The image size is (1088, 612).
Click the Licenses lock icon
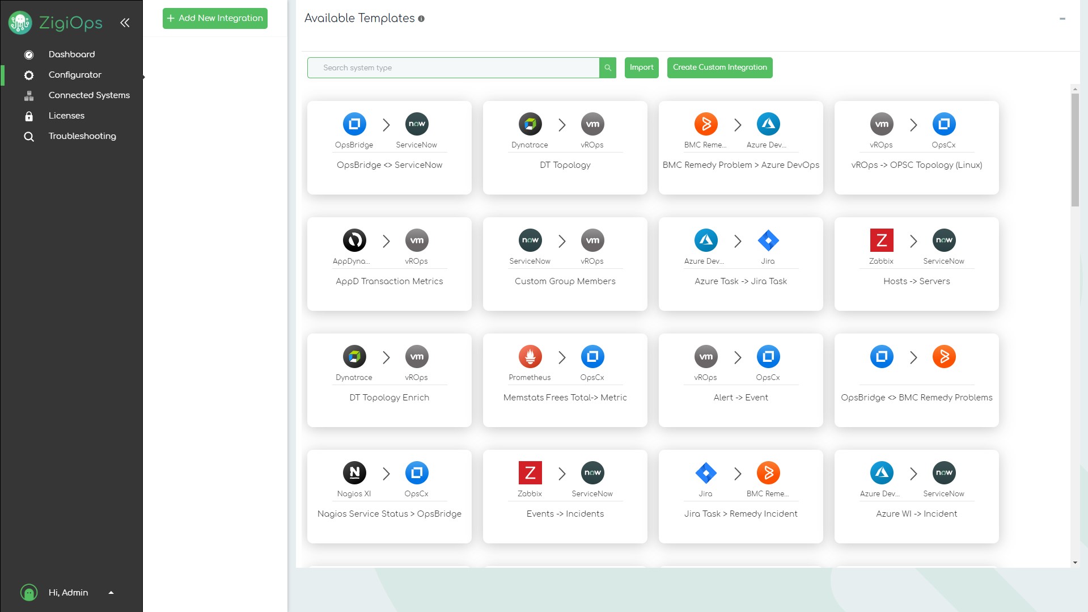(29, 116)
